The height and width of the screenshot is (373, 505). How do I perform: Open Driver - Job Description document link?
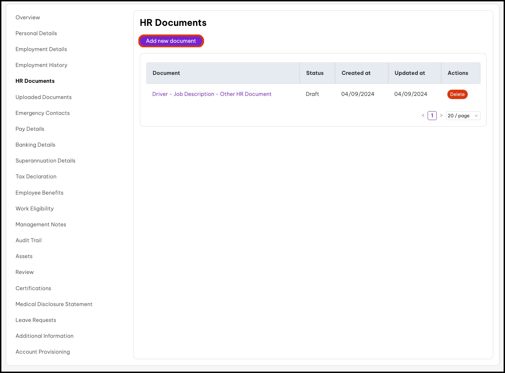pos(212,94)
